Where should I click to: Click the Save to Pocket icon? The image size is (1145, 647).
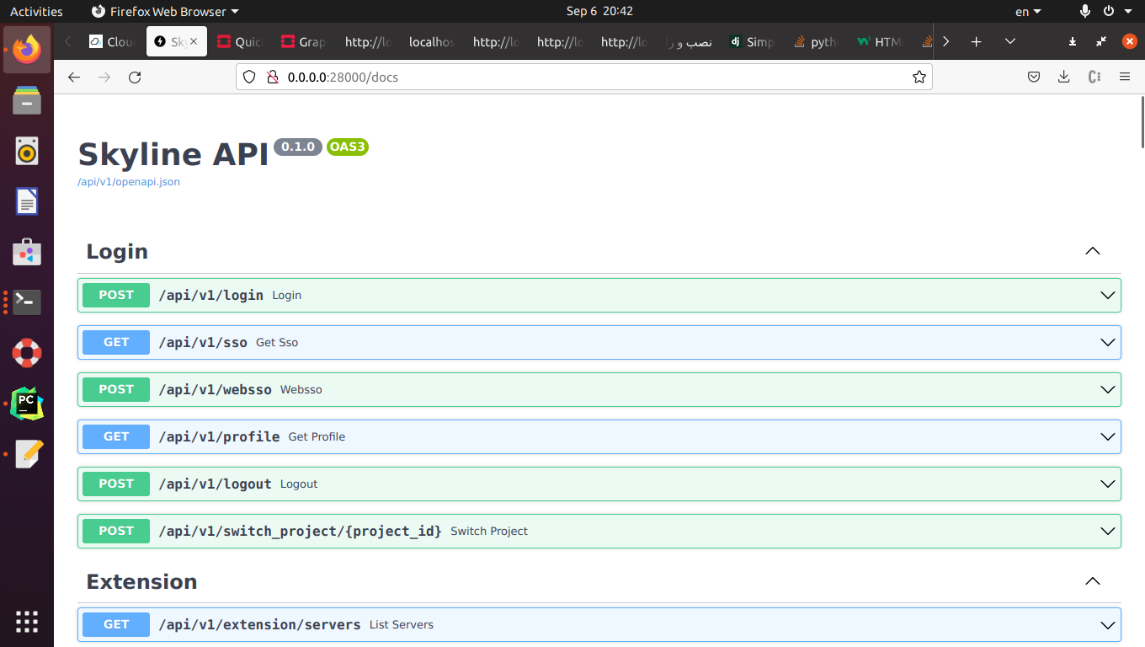(x=1034, y=78)
